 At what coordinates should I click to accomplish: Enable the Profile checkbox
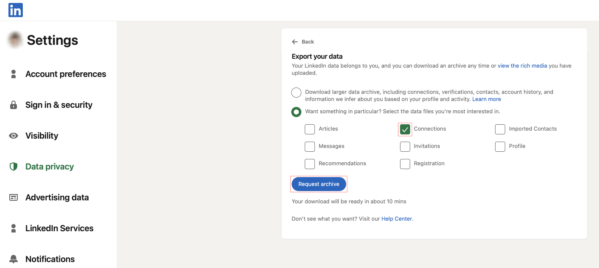pyautogui.click(x=500, y=146)
